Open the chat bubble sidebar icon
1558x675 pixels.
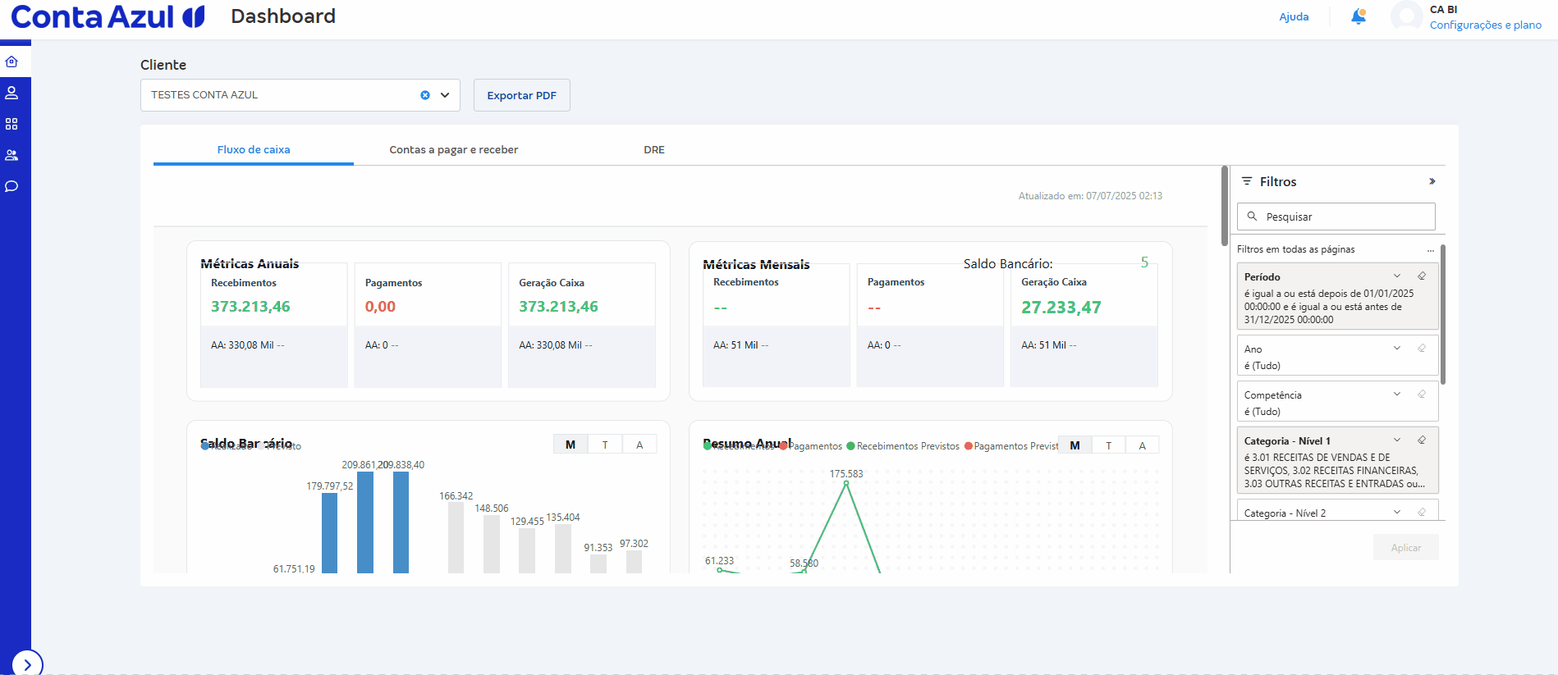coord(11,186)
